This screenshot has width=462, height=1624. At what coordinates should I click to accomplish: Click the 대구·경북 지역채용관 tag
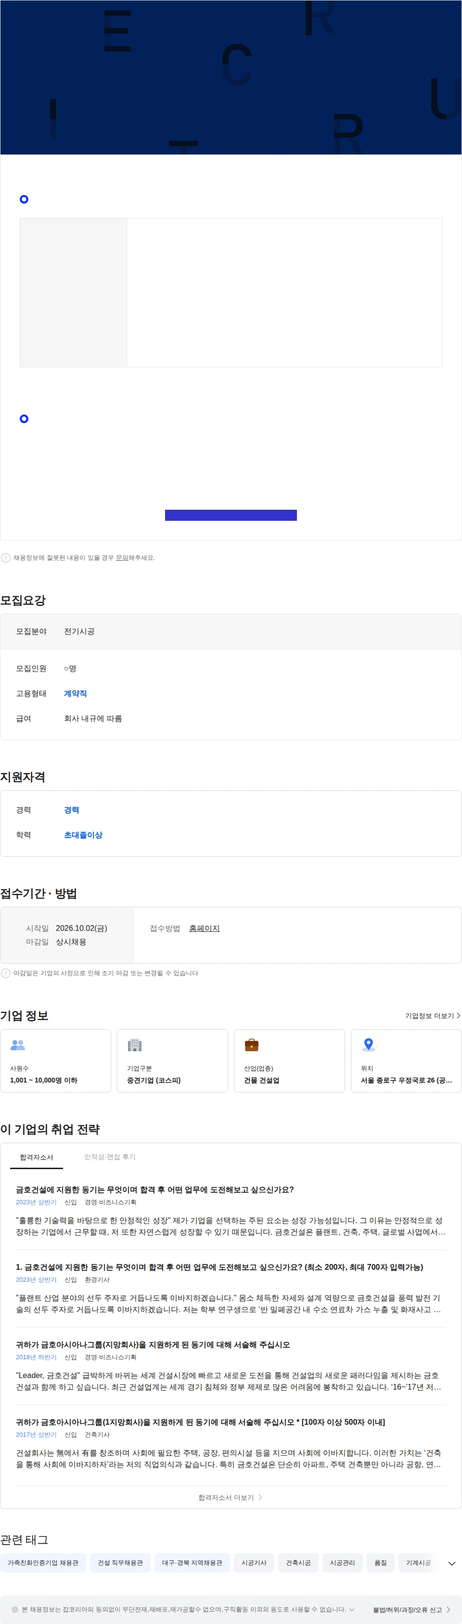(x=192, y=1563)
